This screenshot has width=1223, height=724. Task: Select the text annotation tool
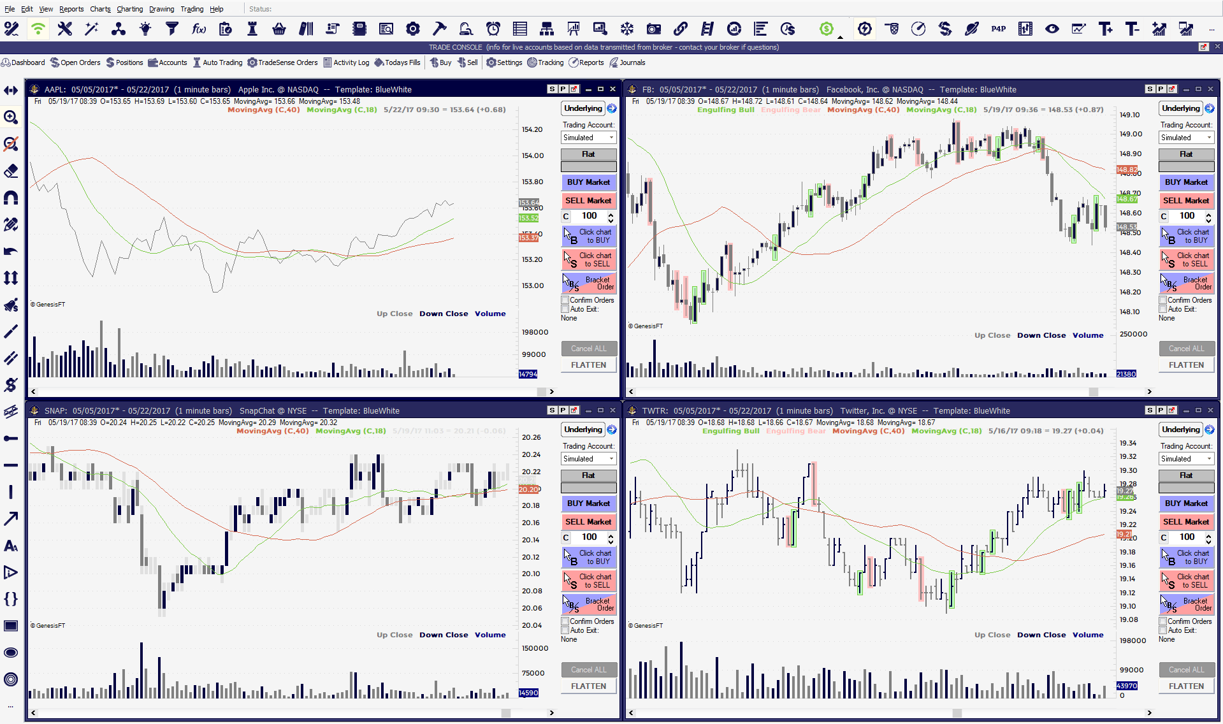[x=11, y=546]
